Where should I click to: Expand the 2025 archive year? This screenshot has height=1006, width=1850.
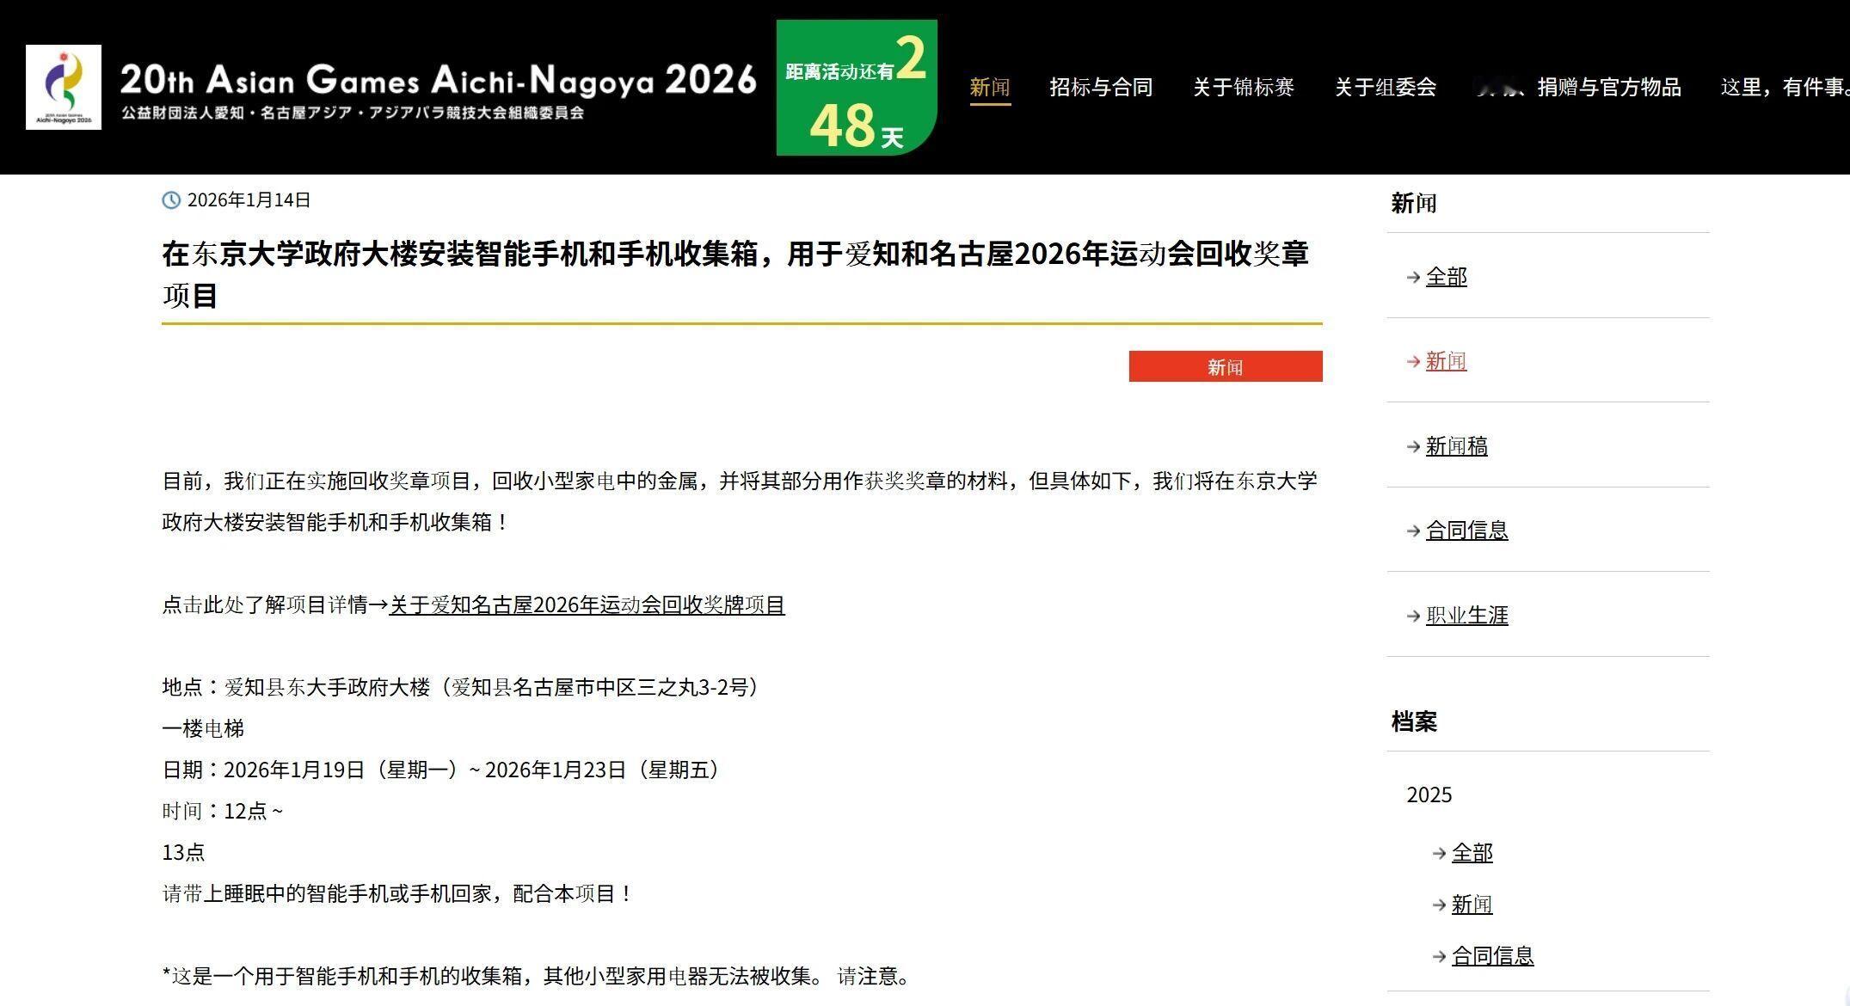point(1429,794)
